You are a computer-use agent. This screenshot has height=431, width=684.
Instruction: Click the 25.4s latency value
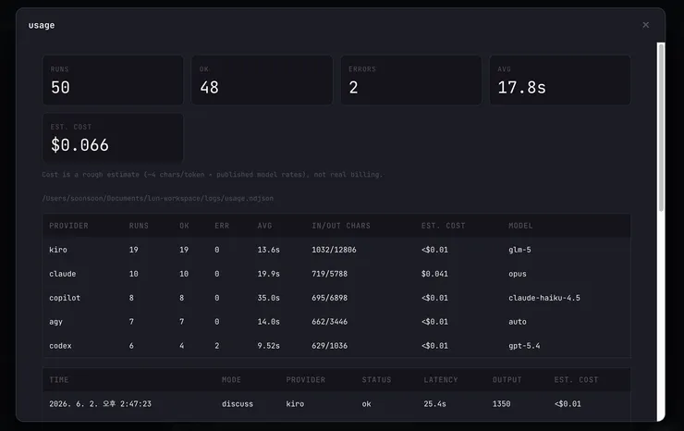click(x=434, y=404)
